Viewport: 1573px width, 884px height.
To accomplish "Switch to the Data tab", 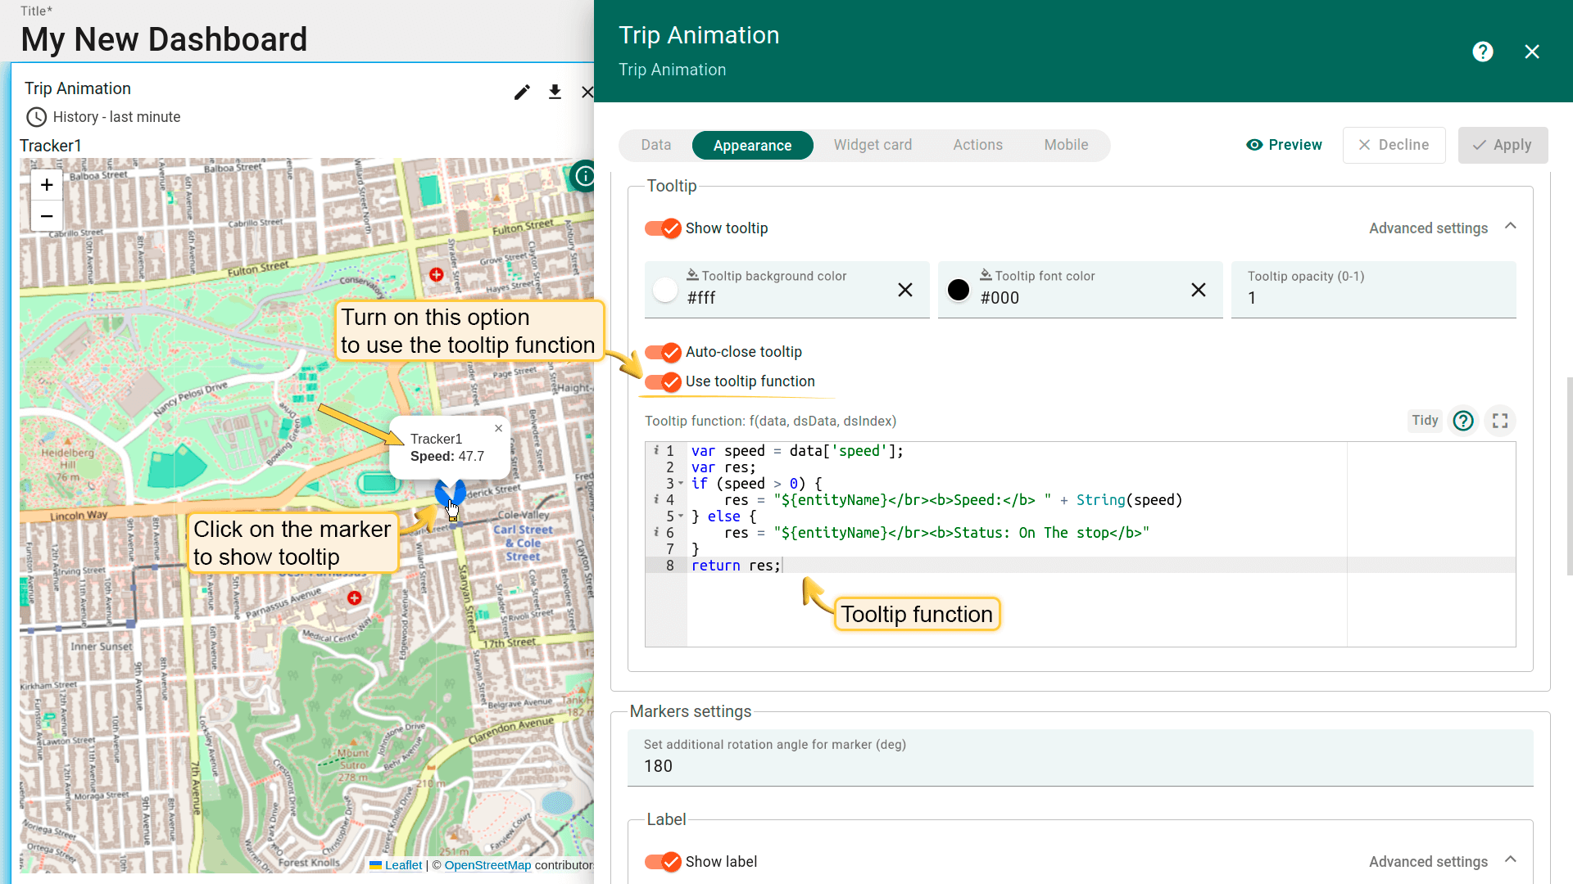I will pyautogui.click(x=655, y=145).
